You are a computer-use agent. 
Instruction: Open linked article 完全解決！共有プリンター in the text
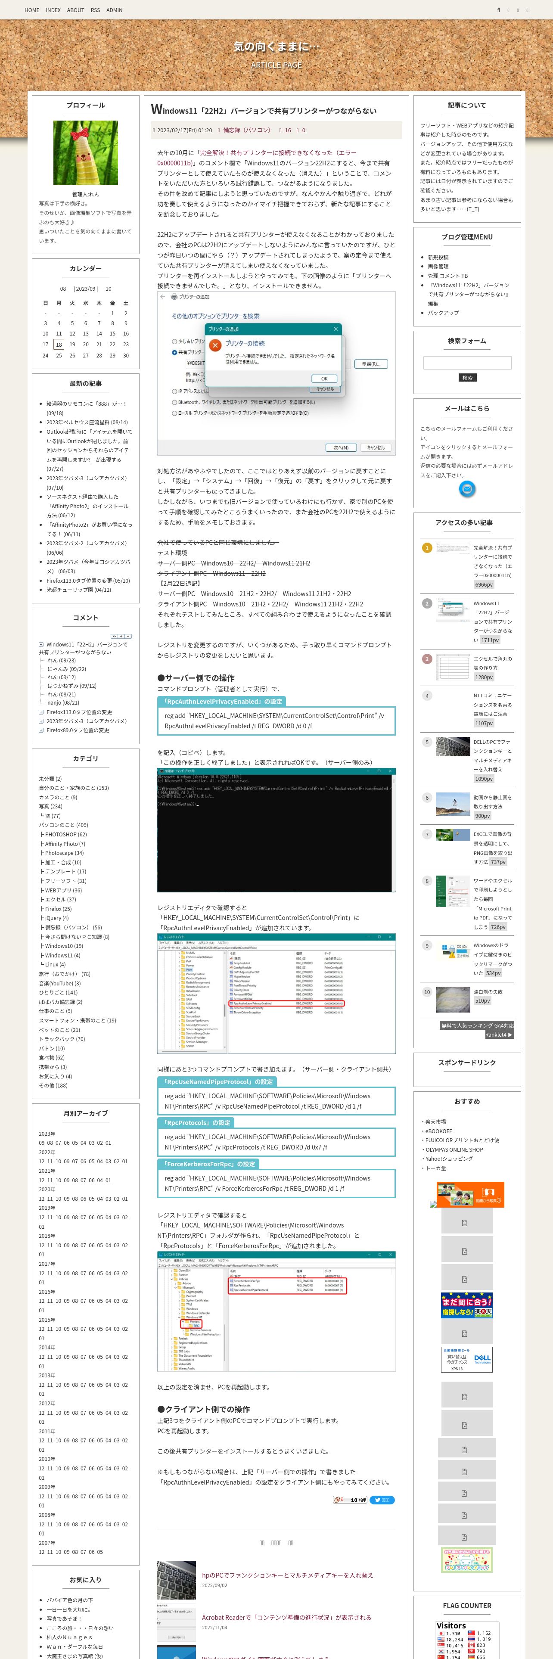[256, 158]
